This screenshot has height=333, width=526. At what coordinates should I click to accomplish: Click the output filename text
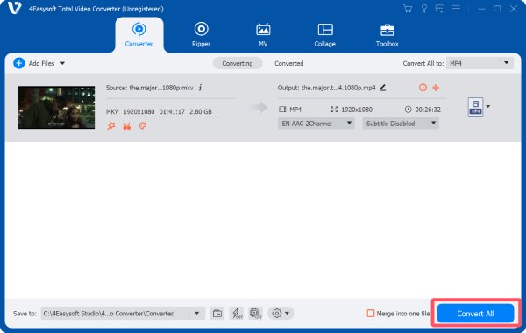tap(338, 88)
